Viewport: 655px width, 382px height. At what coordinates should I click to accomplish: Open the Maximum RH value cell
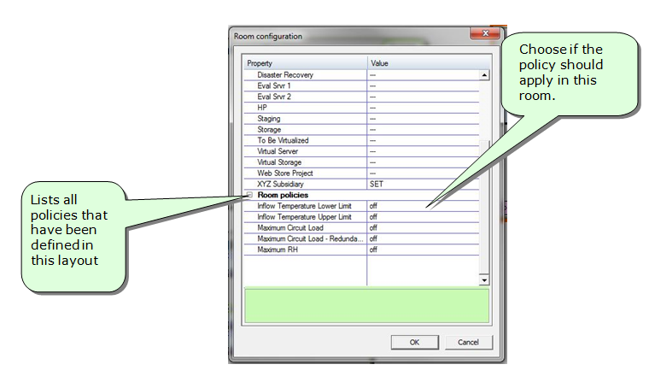coord(373,250)
